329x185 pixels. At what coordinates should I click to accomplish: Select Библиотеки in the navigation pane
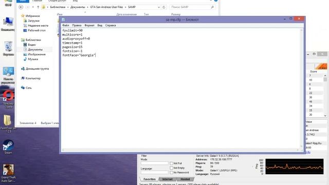pyautogui.click(x=33, y=40)
